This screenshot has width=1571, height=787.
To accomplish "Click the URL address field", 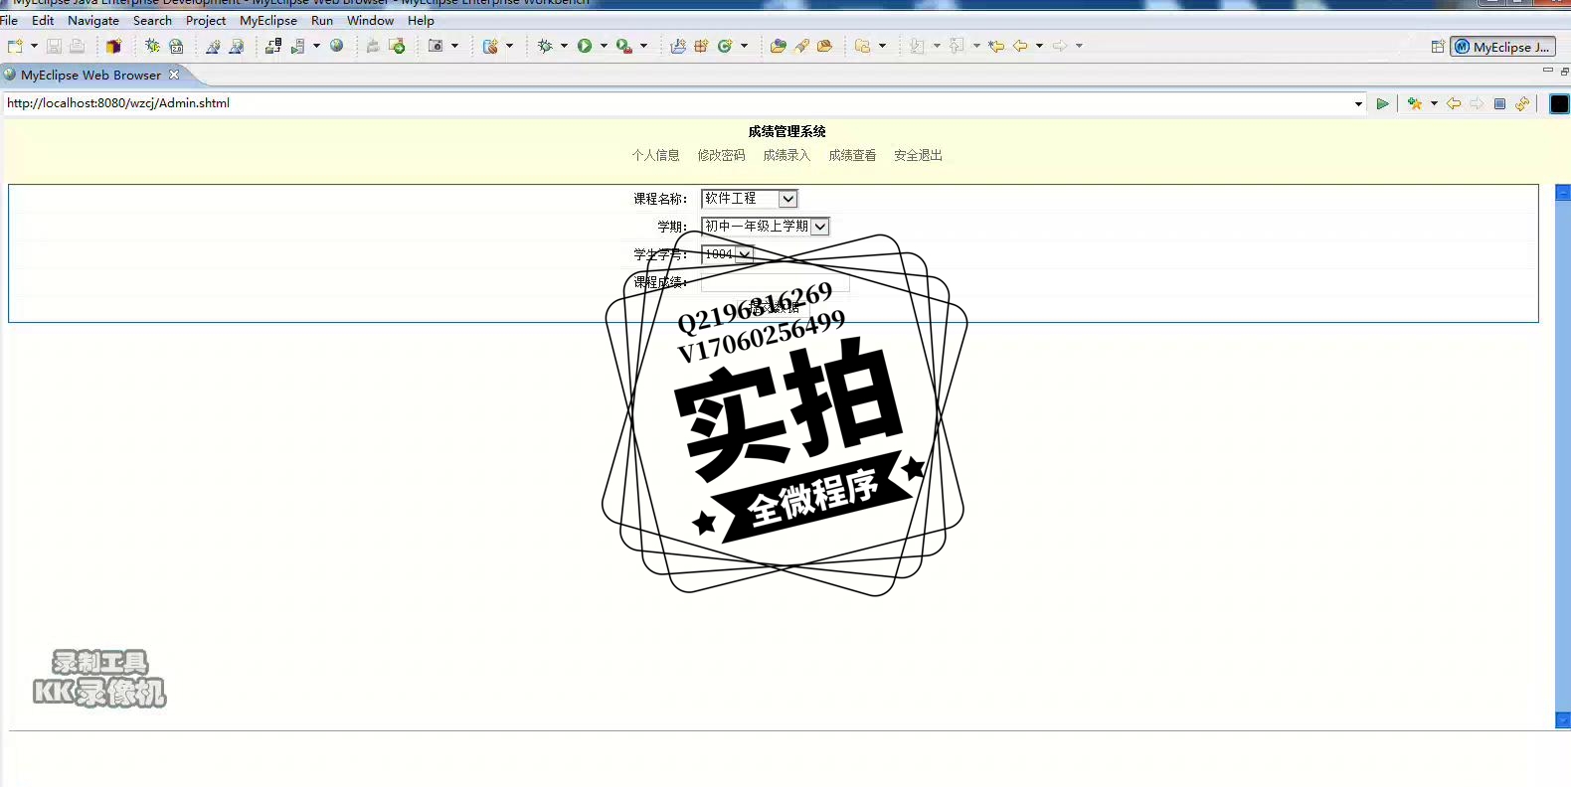I will coord(676,103).
